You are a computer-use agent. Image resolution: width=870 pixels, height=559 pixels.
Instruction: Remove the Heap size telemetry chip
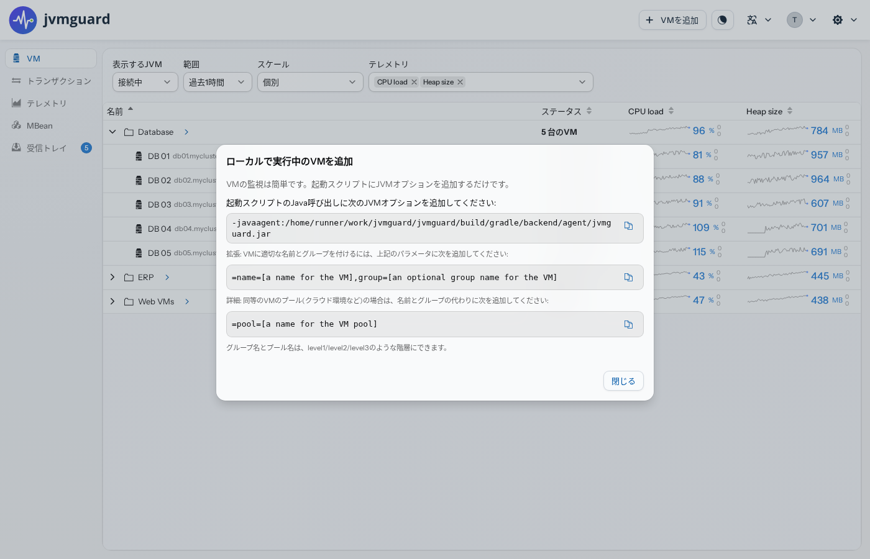[460, 82]
